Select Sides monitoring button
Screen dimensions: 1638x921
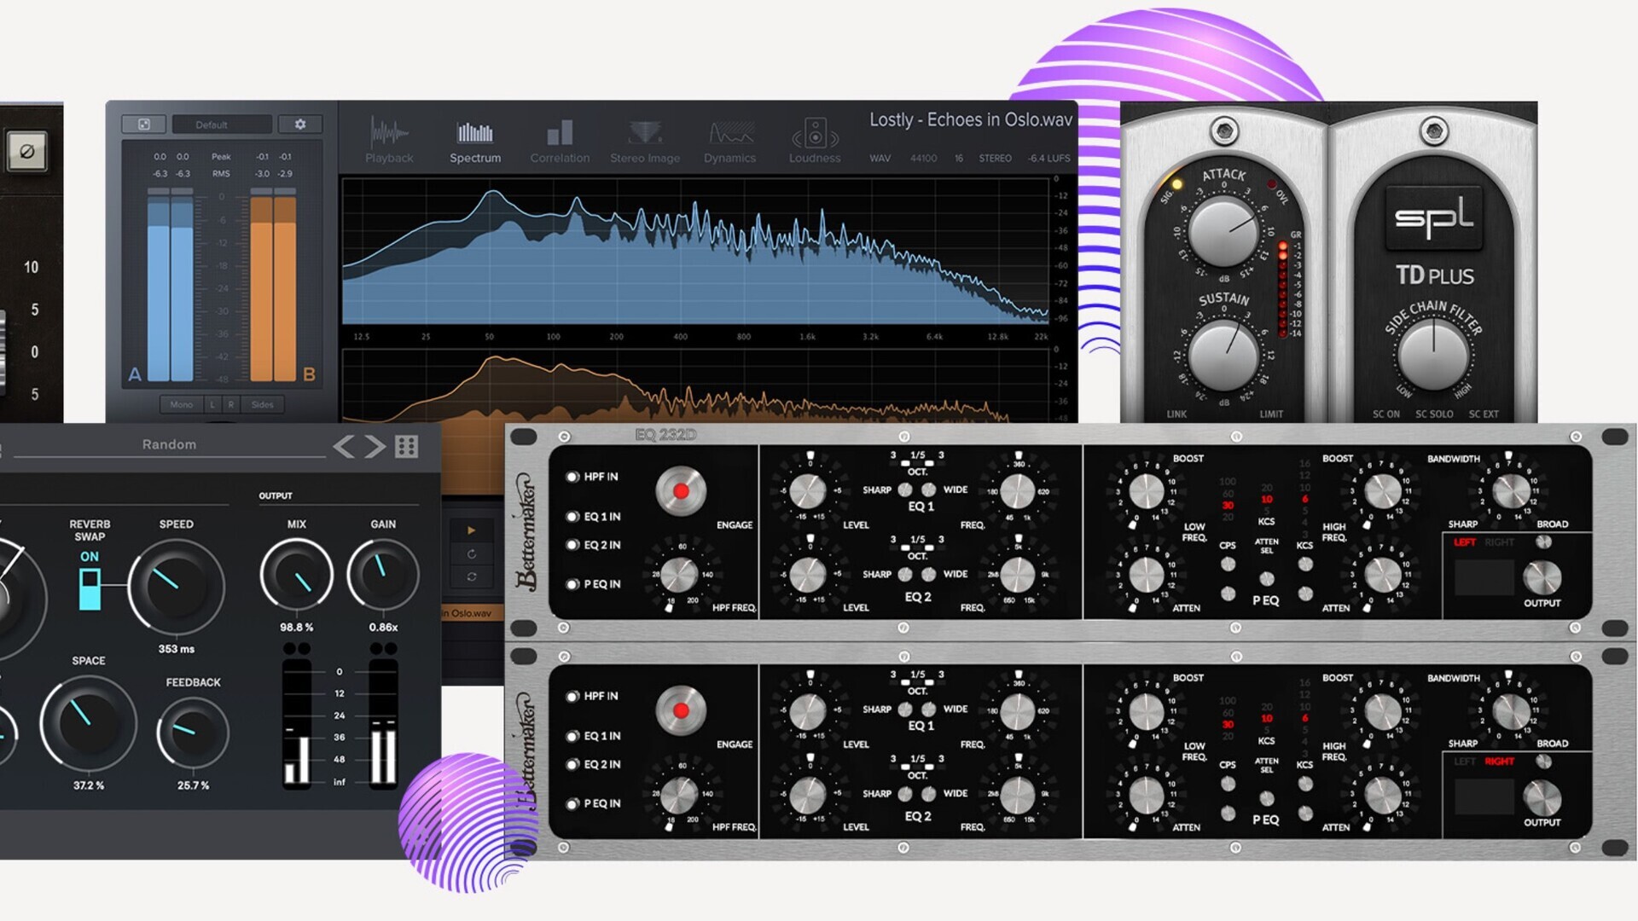tap(263, 404)
